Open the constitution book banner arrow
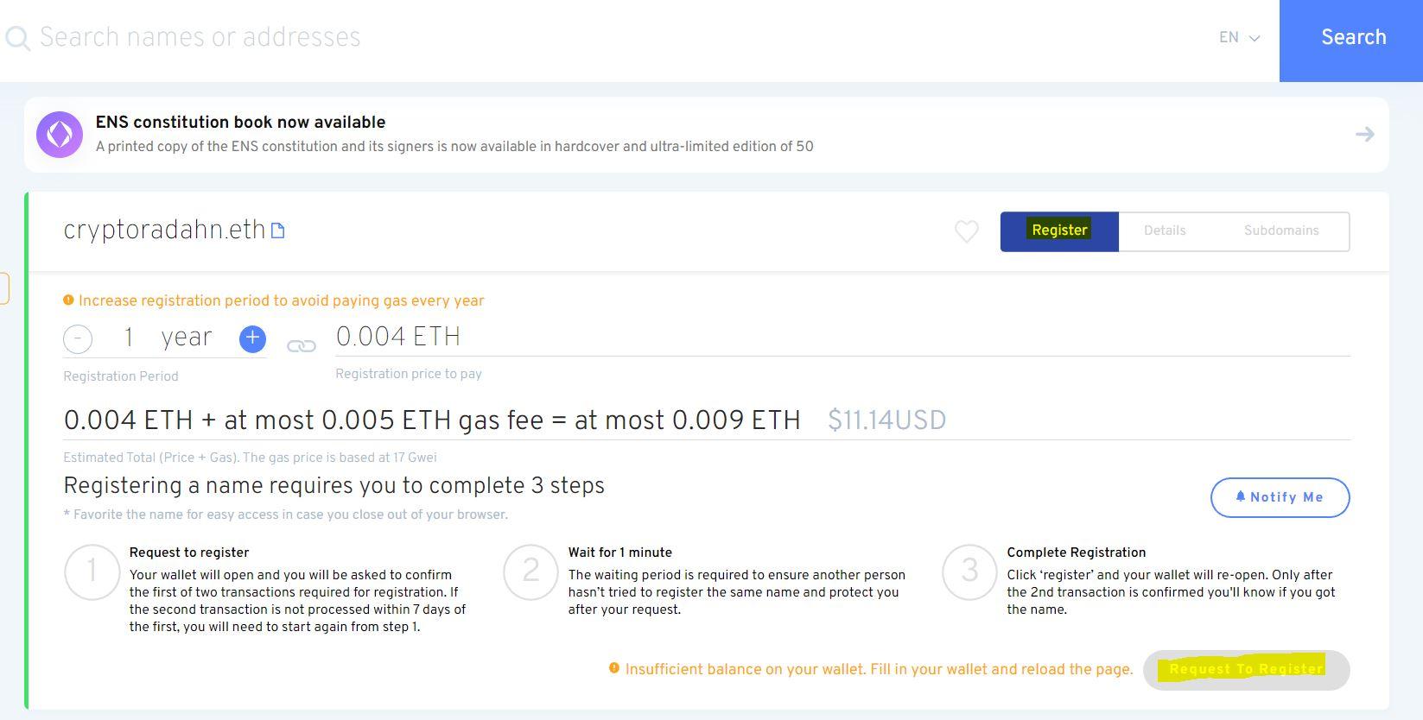Image resolution: width=1423 pixels, height=720 pixels. tap(1364, 134)
